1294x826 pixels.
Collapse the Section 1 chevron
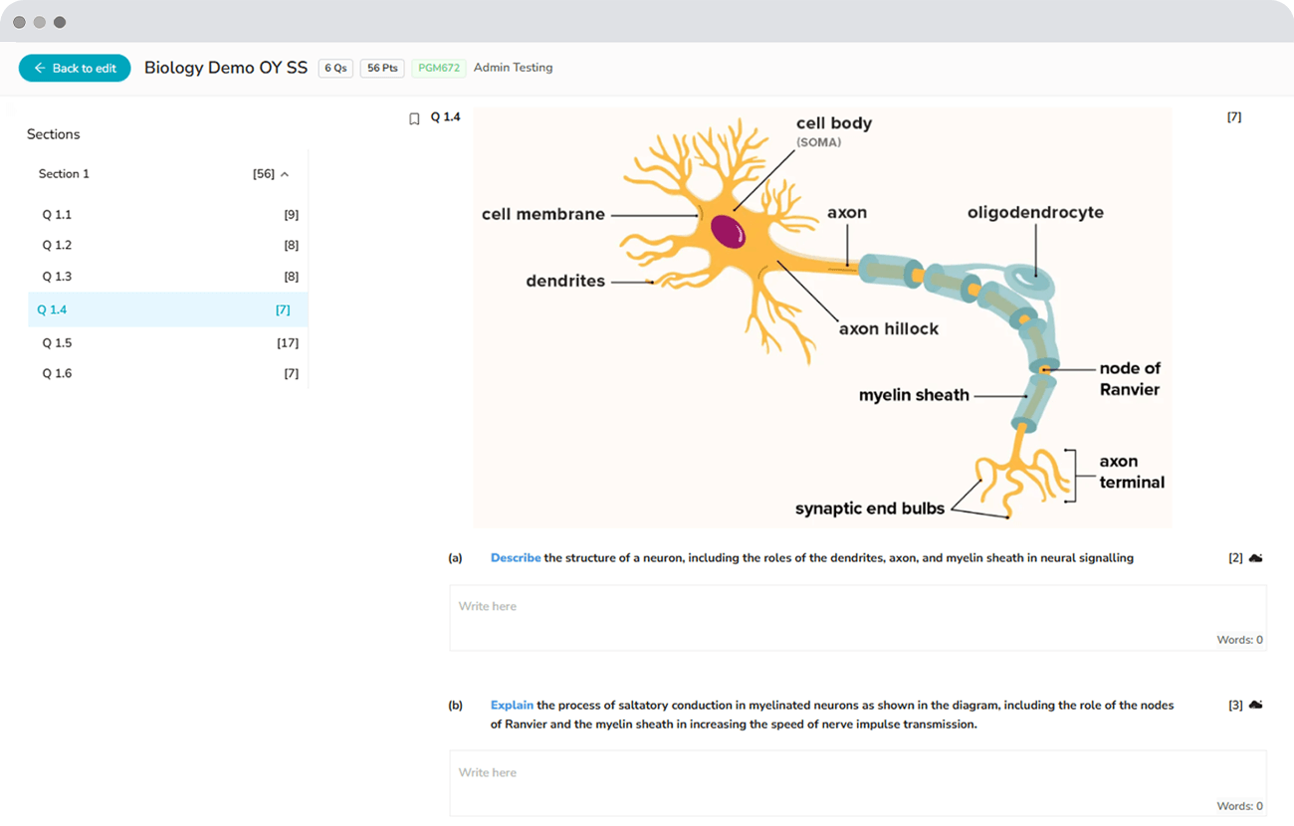285,174
